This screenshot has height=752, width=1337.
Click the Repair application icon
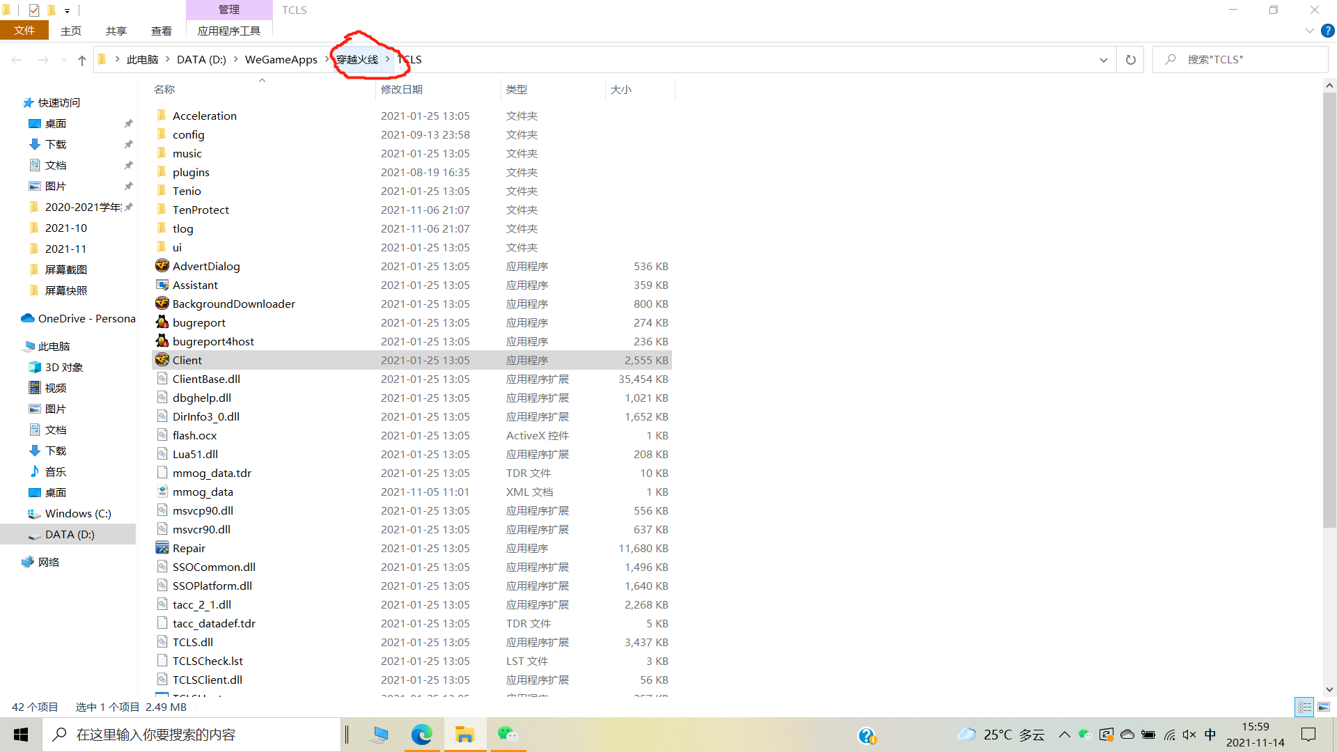(x=162, y=548)
